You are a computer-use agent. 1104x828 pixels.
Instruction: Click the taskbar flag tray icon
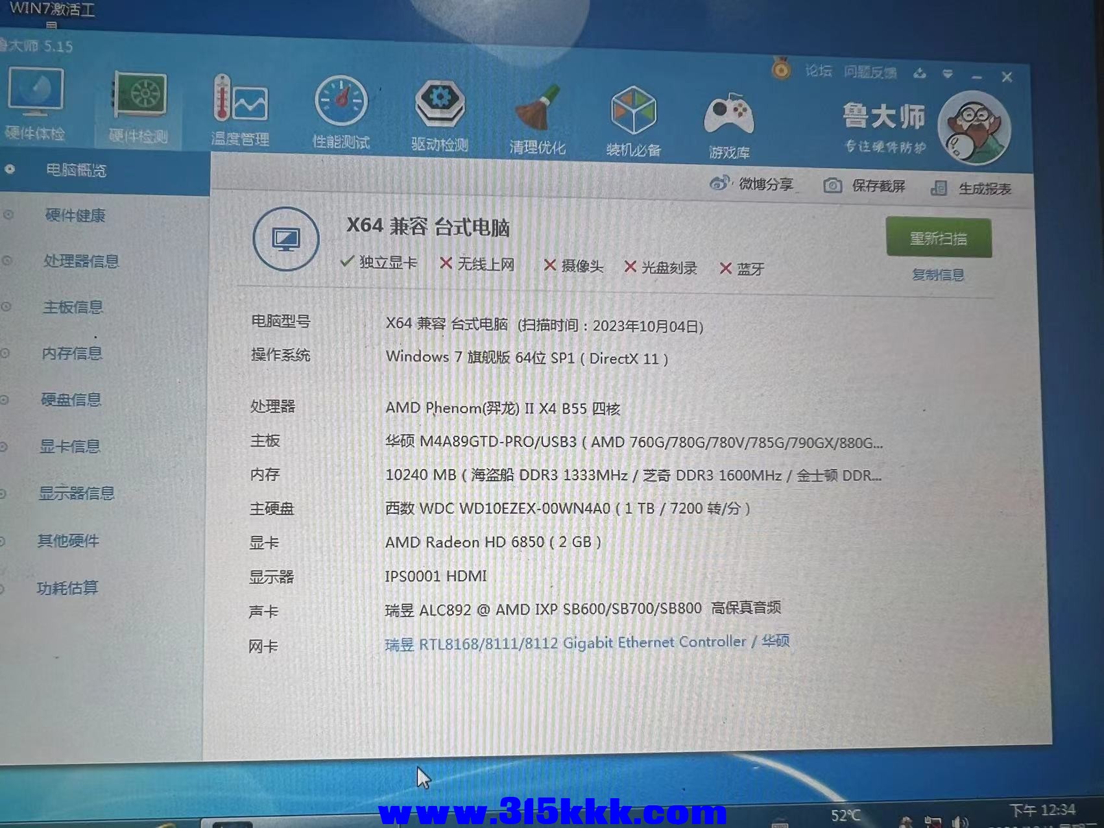(933, 822)
